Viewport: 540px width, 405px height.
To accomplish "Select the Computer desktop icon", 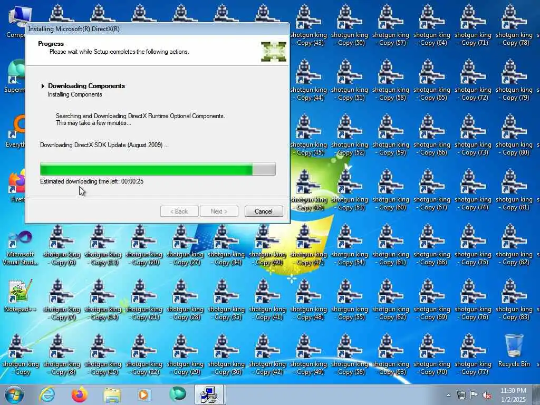I will pos(15,21).
